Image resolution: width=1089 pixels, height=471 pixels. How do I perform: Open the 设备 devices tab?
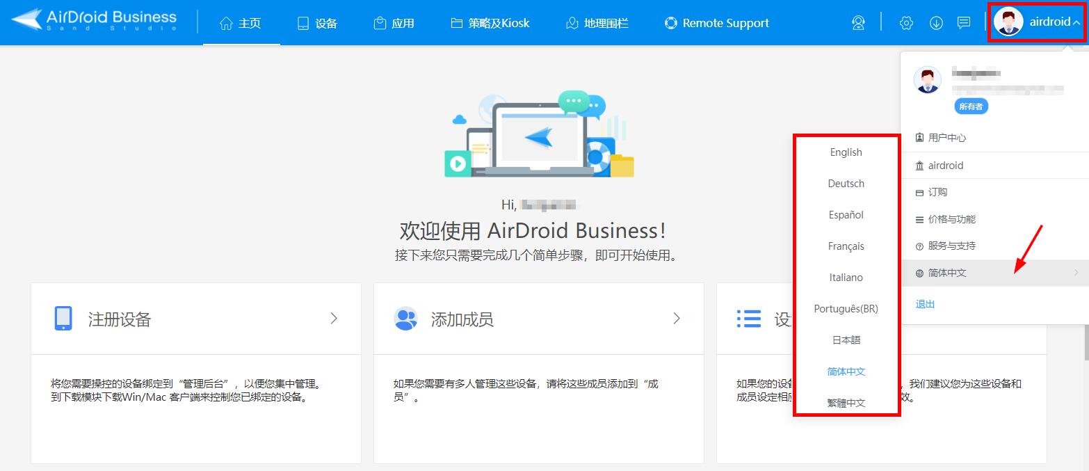317,23
